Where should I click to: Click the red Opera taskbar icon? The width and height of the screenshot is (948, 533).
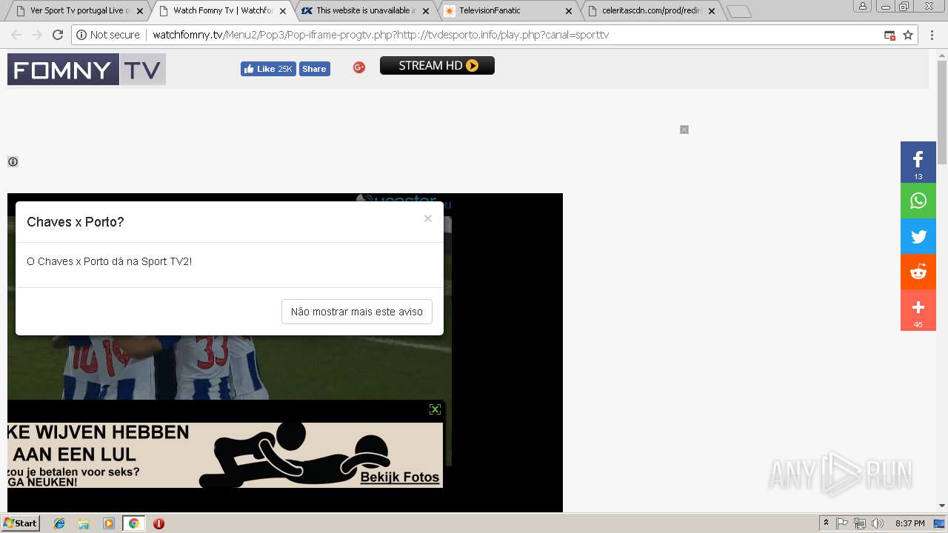[x=158, y=523]
